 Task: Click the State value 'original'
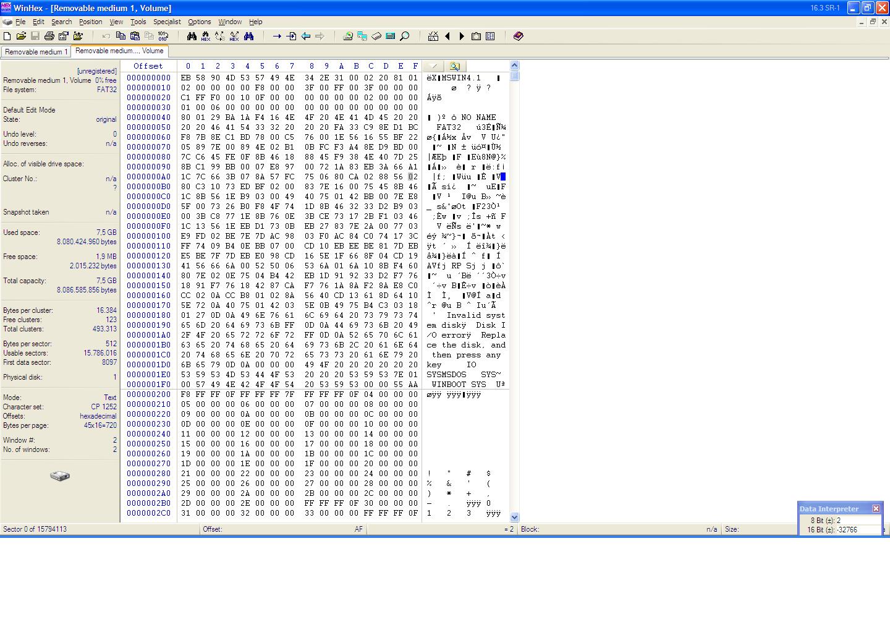point(106,119)
